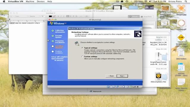This screenshot has width=190, height=107.
Task: Open the Devices menu
Action: [41, 1]
